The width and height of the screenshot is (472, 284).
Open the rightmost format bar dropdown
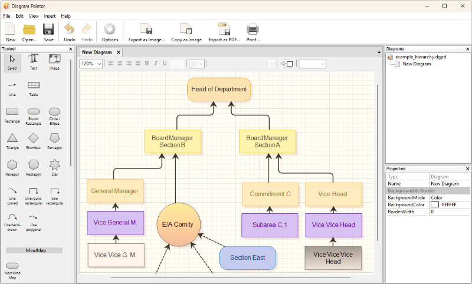(312, 64)
